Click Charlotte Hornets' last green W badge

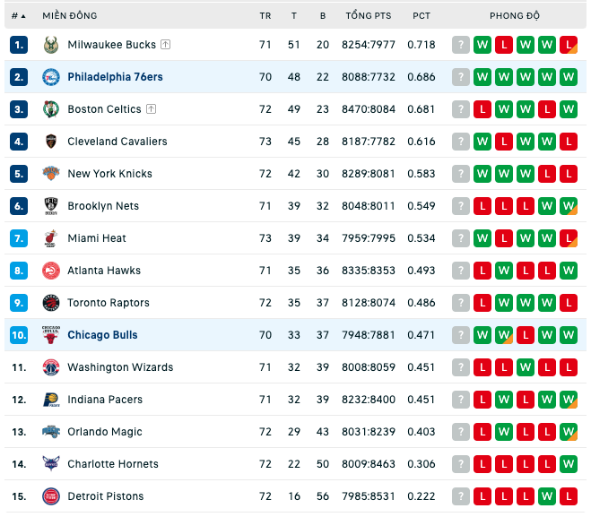[569, 464]
